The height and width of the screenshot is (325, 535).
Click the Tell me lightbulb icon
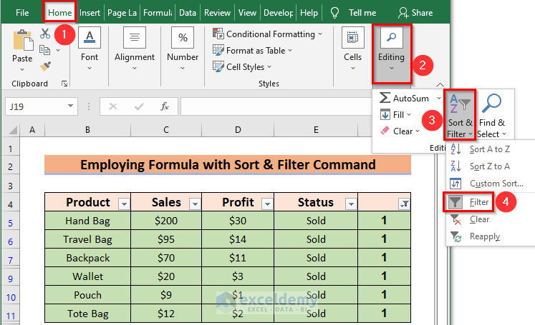click(334, 12)
